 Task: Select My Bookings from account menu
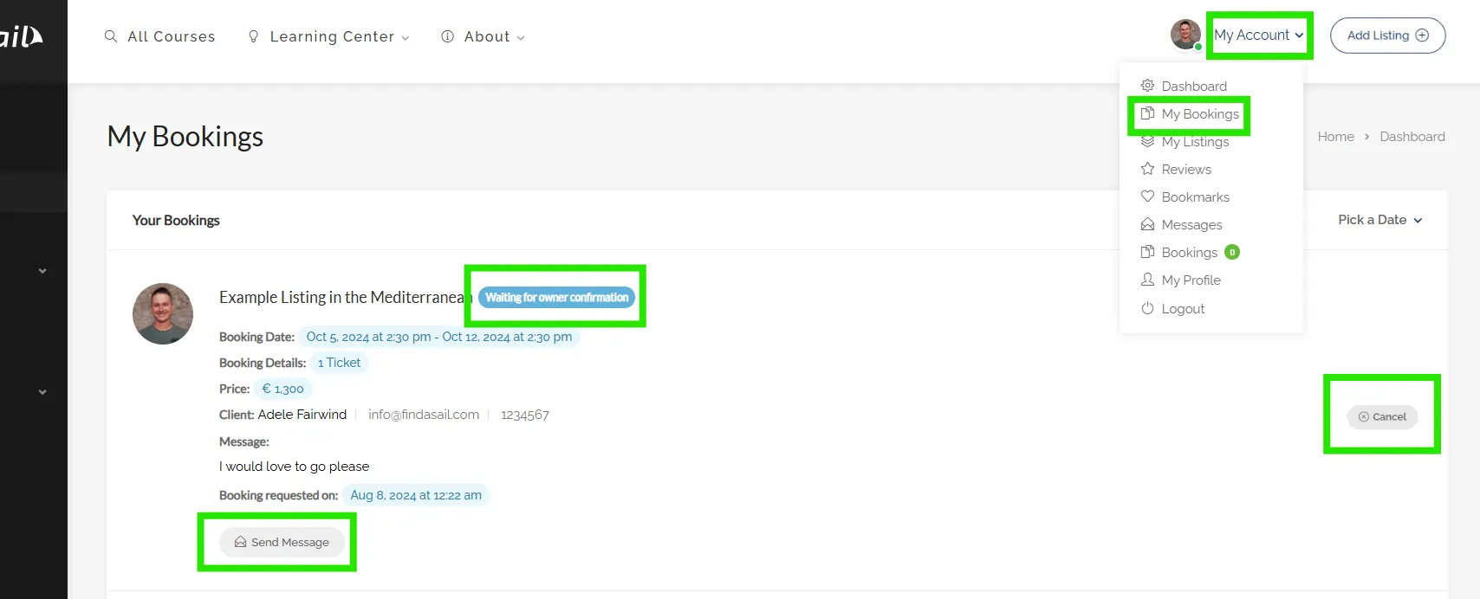point(1199,114)
